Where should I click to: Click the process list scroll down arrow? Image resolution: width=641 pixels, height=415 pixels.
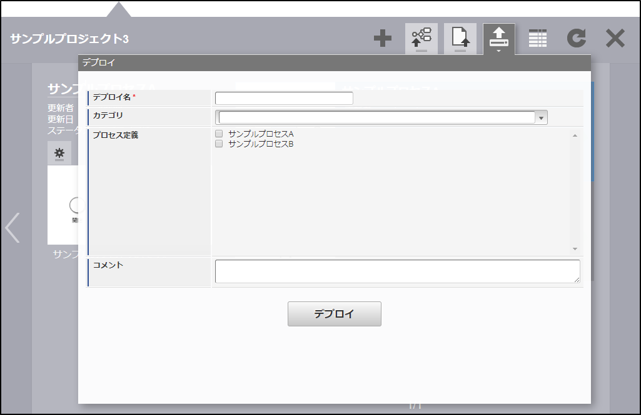(575, 249)
